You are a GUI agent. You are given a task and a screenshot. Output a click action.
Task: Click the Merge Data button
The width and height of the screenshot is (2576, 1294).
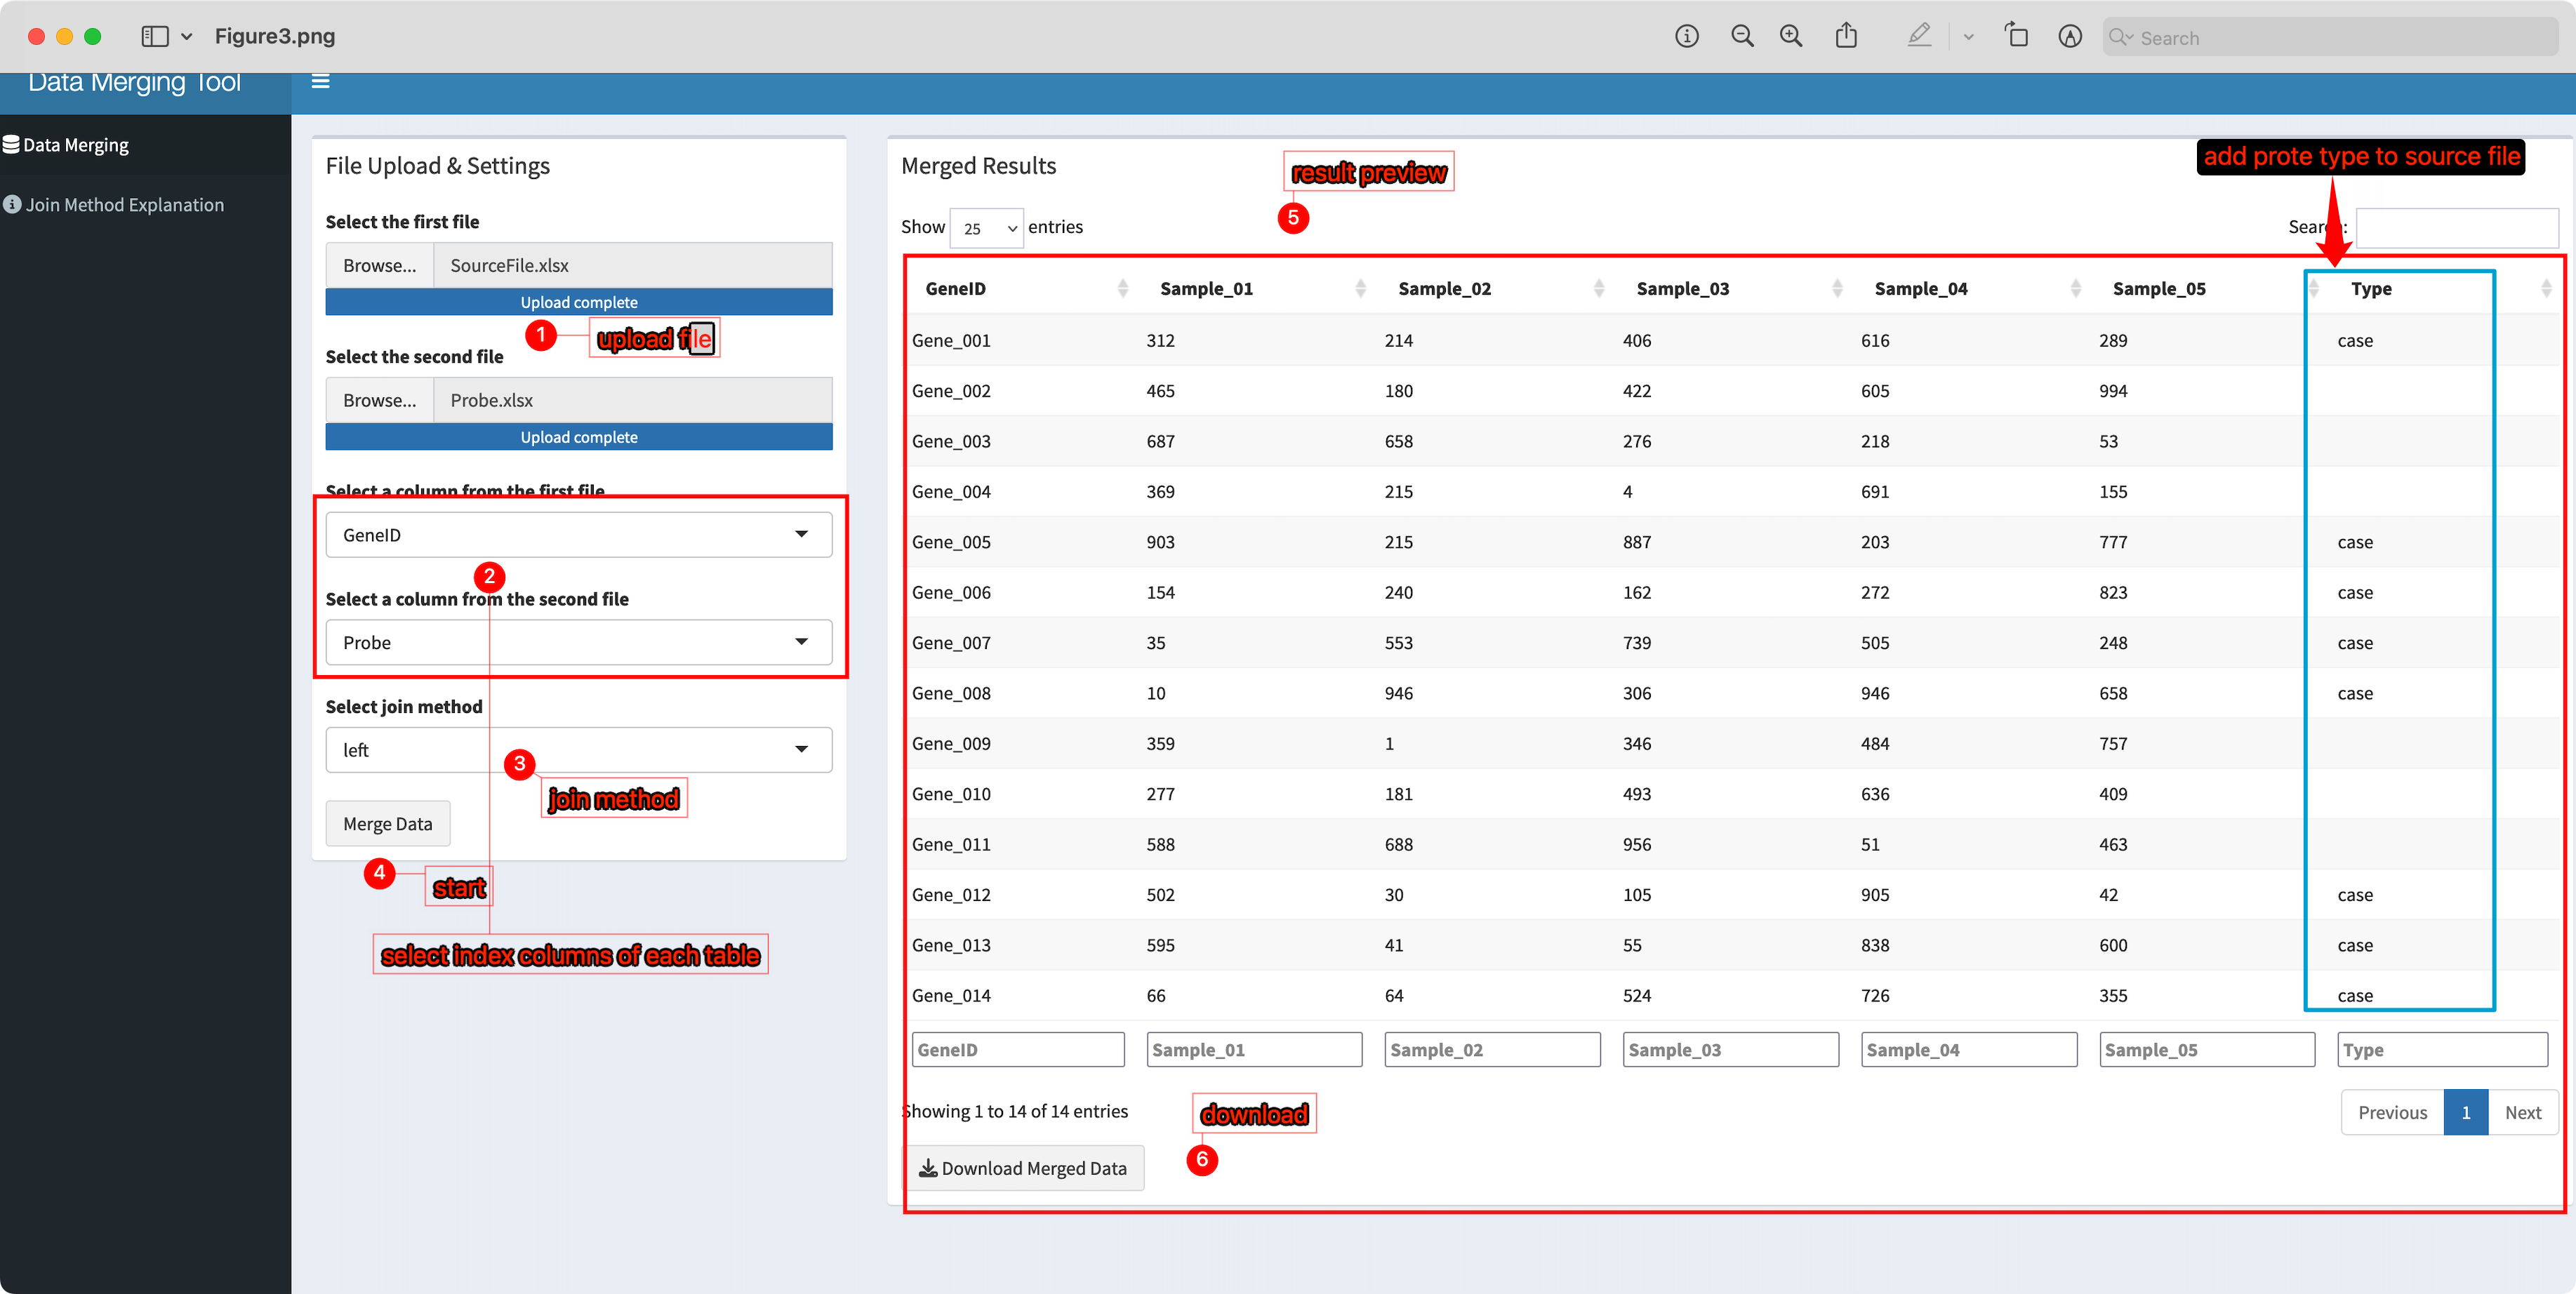tap(387, 824)
